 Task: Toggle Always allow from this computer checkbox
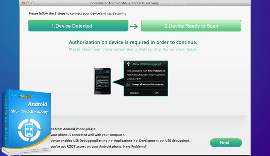pyautogui.click(x=129, y=84)
